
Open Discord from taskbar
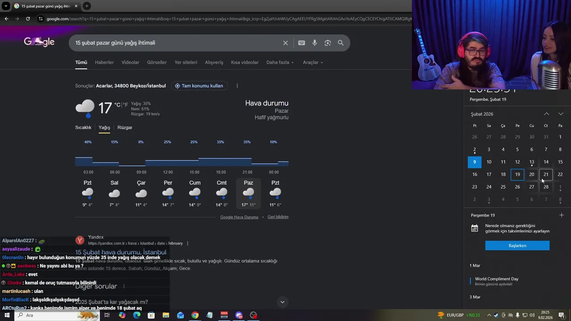pyautogui.click(x=239, y=315)
